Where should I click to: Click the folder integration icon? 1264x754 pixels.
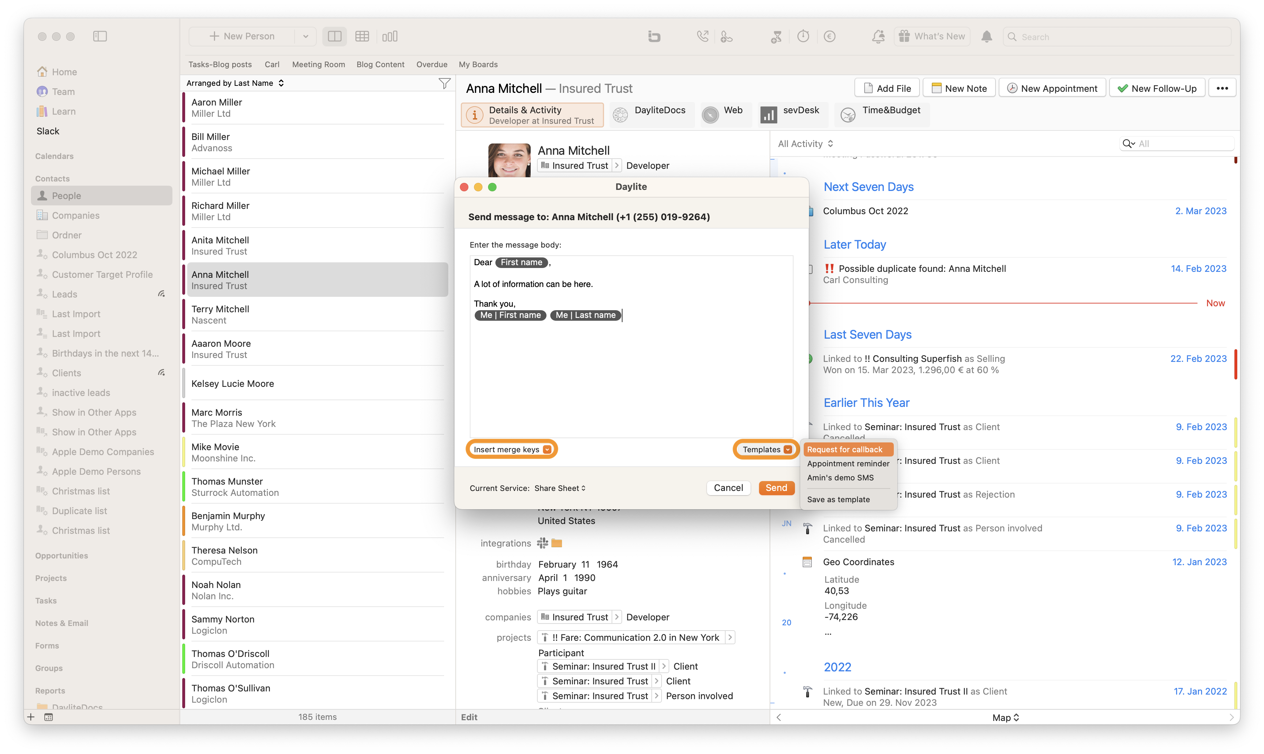[x=557, y=543]
